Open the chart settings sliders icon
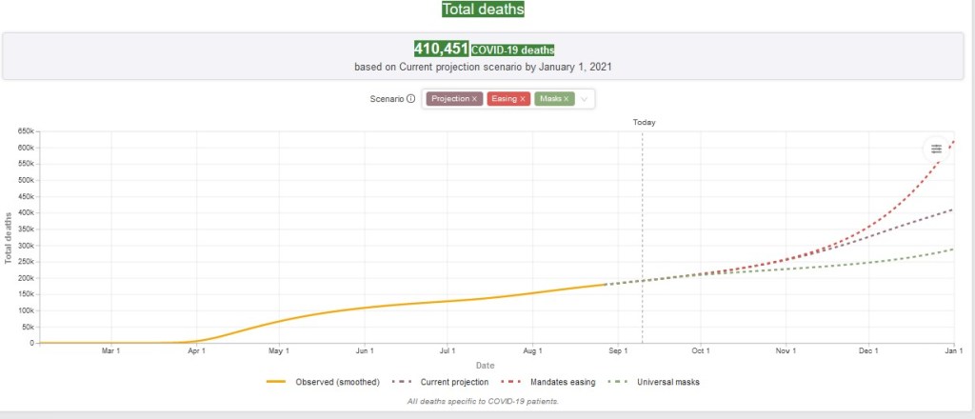975x419 pixels. point(936,149)
